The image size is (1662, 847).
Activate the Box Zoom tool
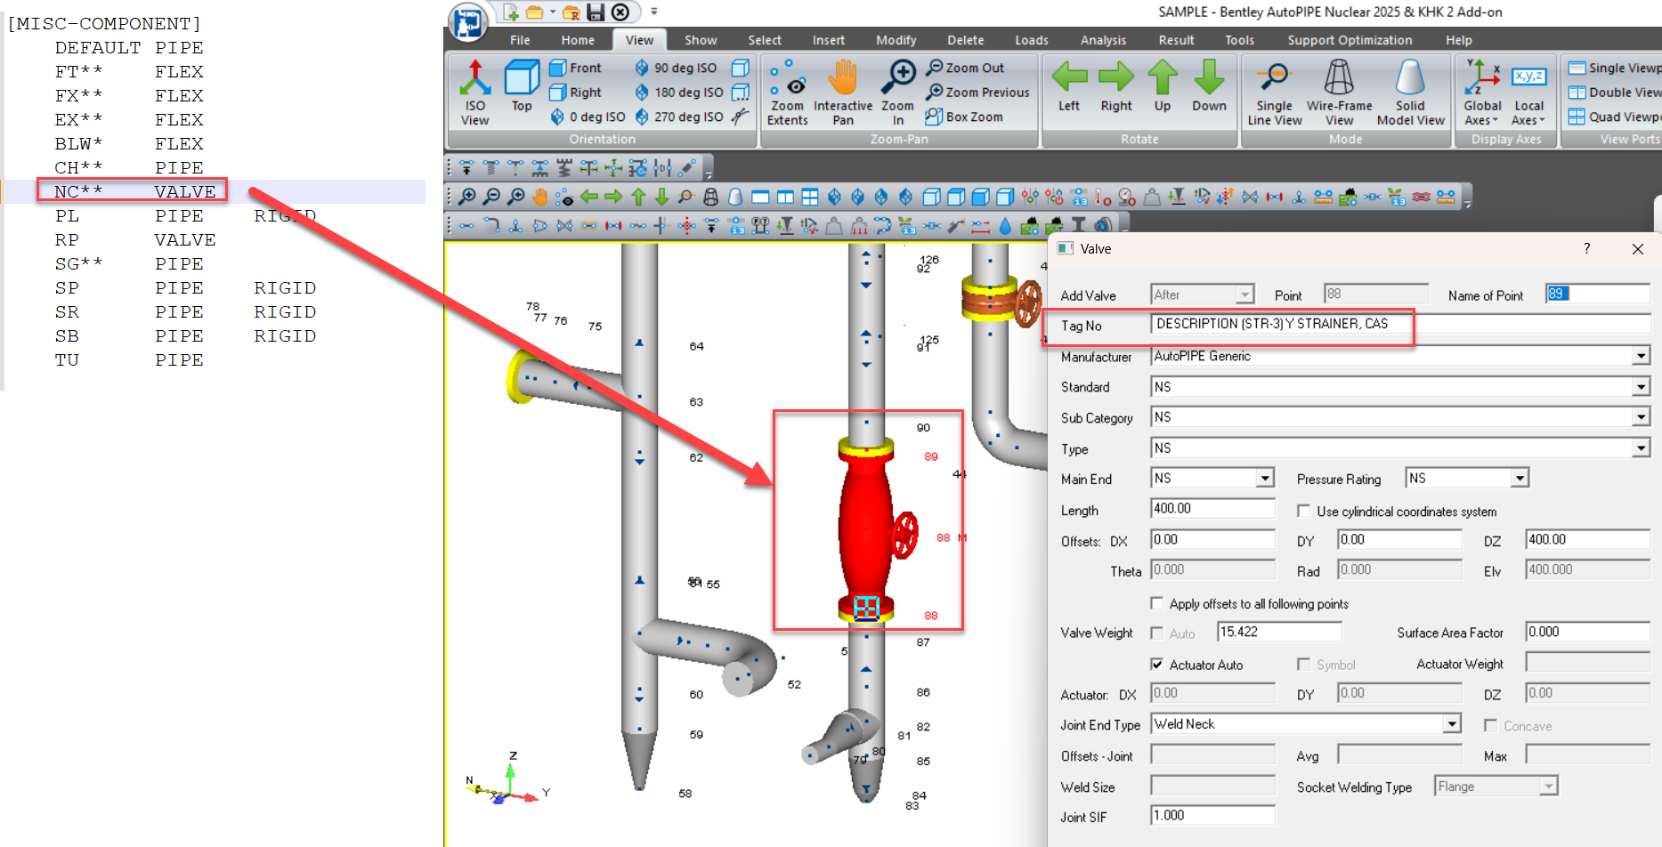click(964, 117)
